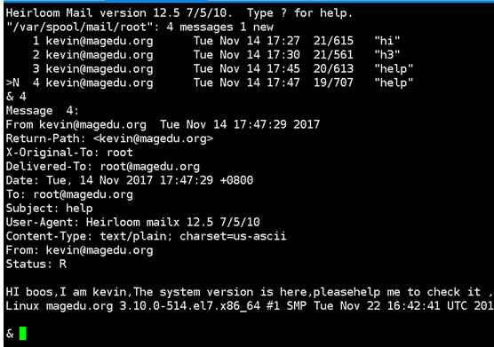
Task: Click the Return-Path kevin@magedu.org address
Action: (x=153, y=138)
